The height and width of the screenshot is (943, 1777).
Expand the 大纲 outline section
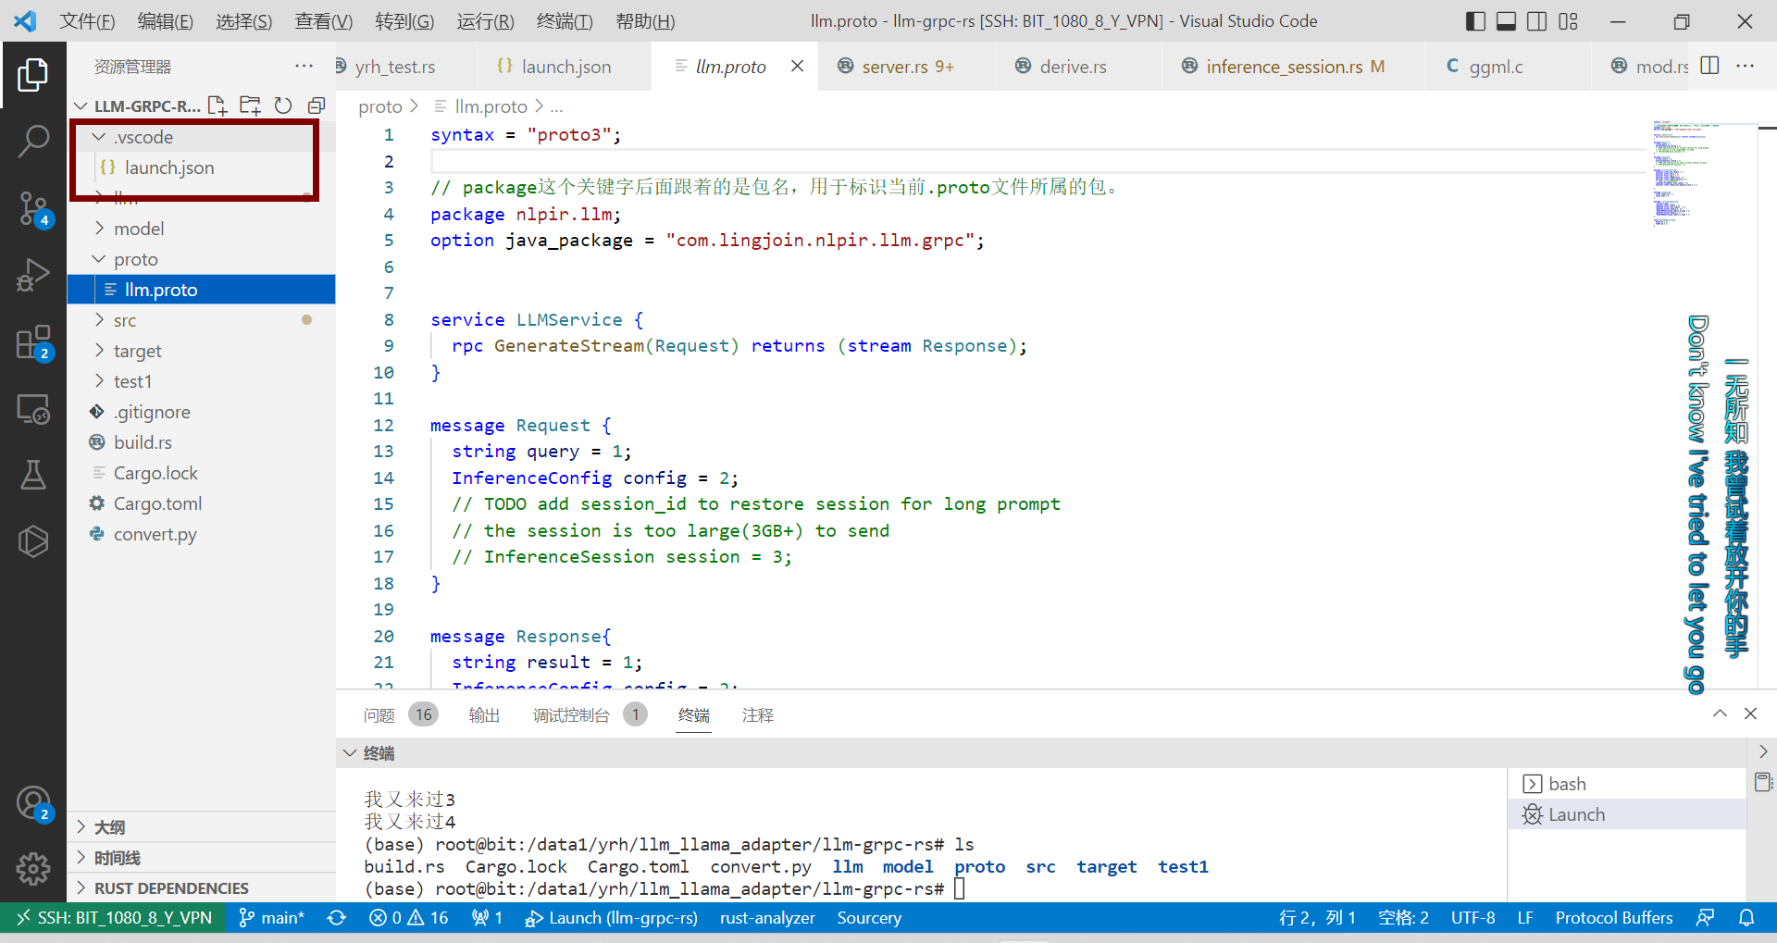point(201,826)
